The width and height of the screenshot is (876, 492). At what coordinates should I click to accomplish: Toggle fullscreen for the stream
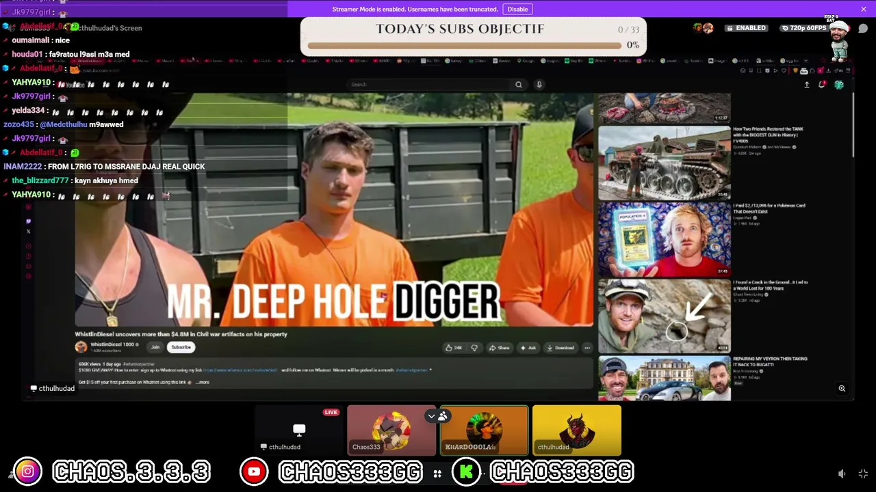(863, 474)
